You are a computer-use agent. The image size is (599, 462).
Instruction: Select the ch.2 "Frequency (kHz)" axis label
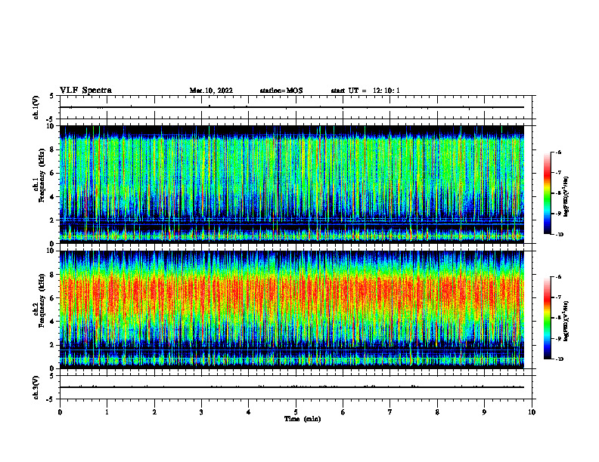(x=42, y=300)
